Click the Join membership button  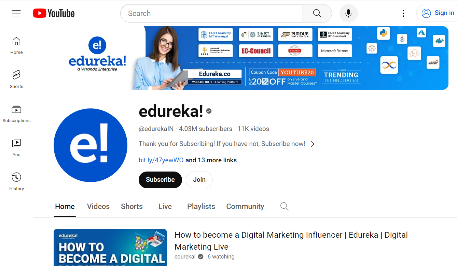tap(199, 180)
